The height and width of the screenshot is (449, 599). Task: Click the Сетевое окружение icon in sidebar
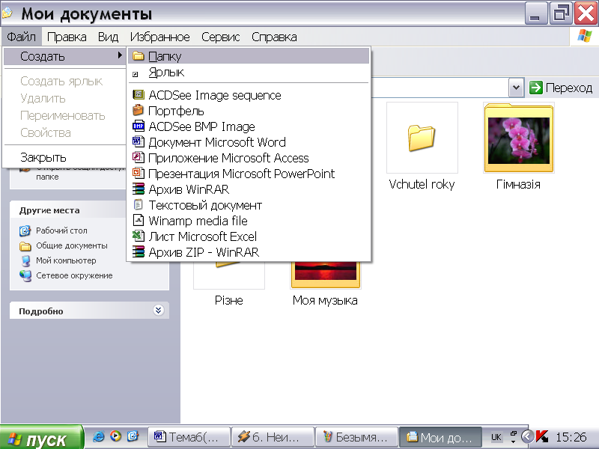tap(25, 275)
